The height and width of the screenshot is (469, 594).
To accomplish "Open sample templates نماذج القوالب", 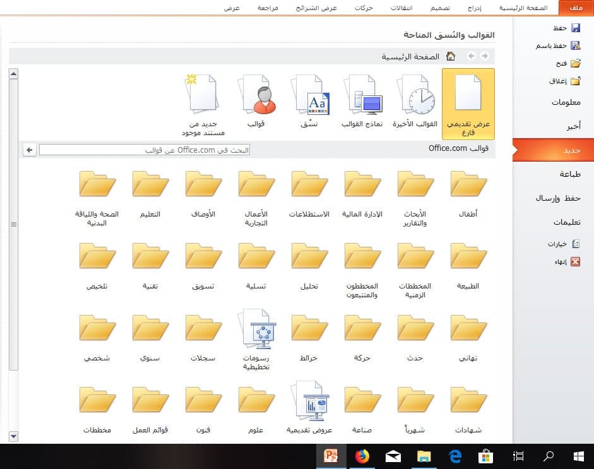I will click(362, 102).
